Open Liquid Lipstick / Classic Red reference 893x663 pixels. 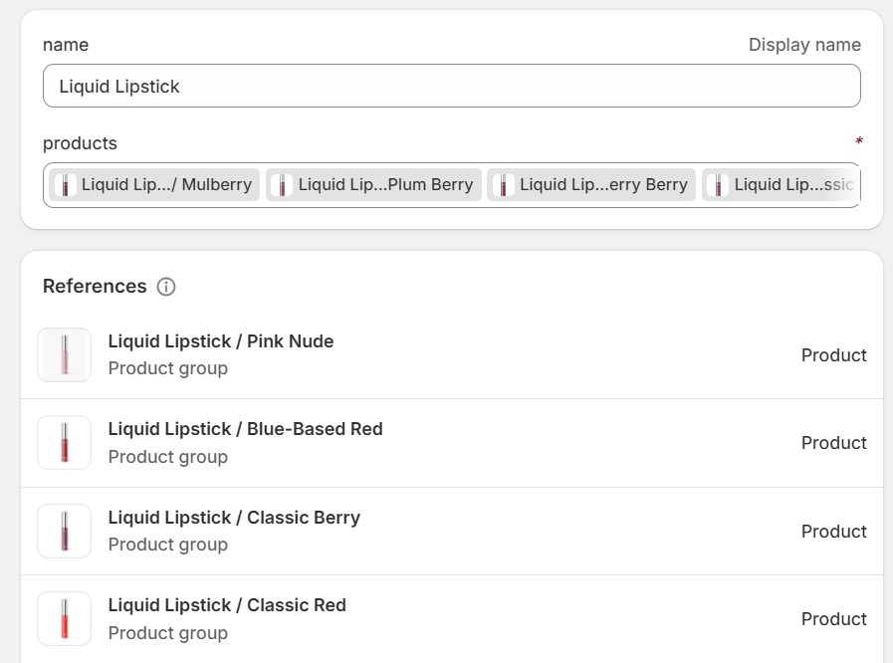(452, 619)
